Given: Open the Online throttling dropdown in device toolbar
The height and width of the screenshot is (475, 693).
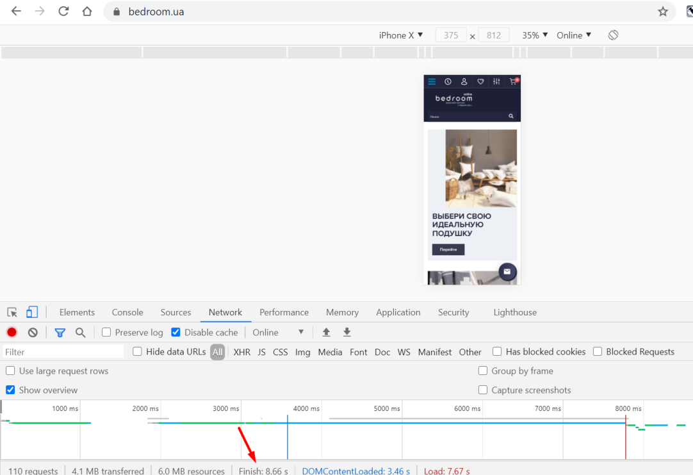Looking at the screenshot, I should tap(574, 35).
